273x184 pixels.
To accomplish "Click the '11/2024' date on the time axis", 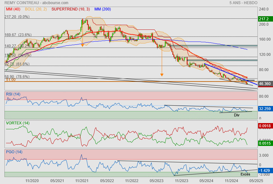I will (x=231, y=181).
